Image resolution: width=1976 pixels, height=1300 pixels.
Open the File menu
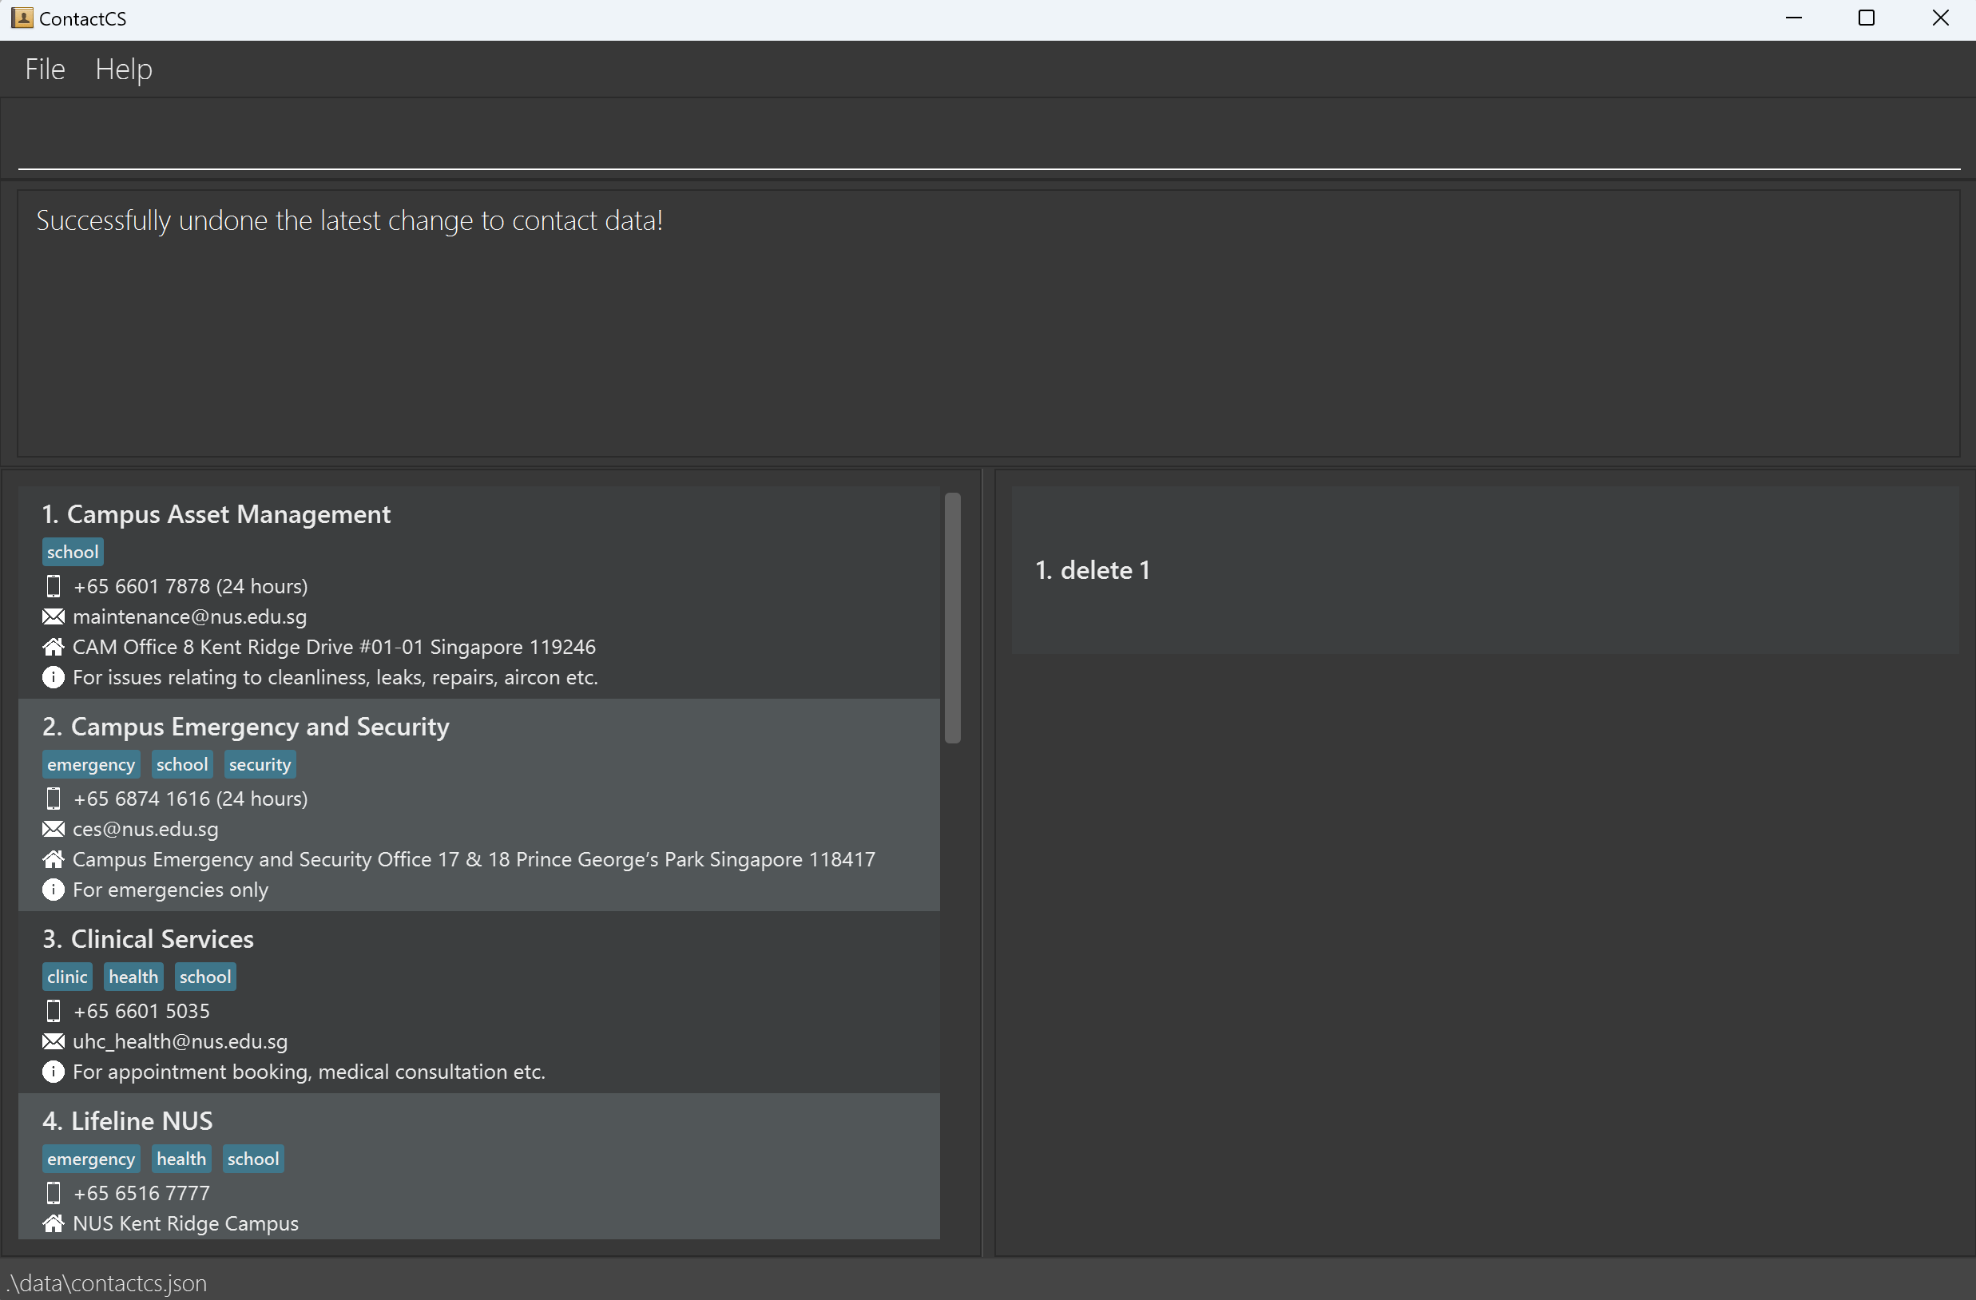45,69
